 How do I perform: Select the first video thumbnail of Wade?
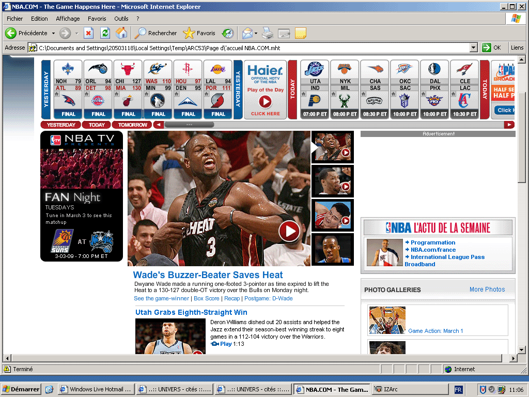click(x=333, y=146)
